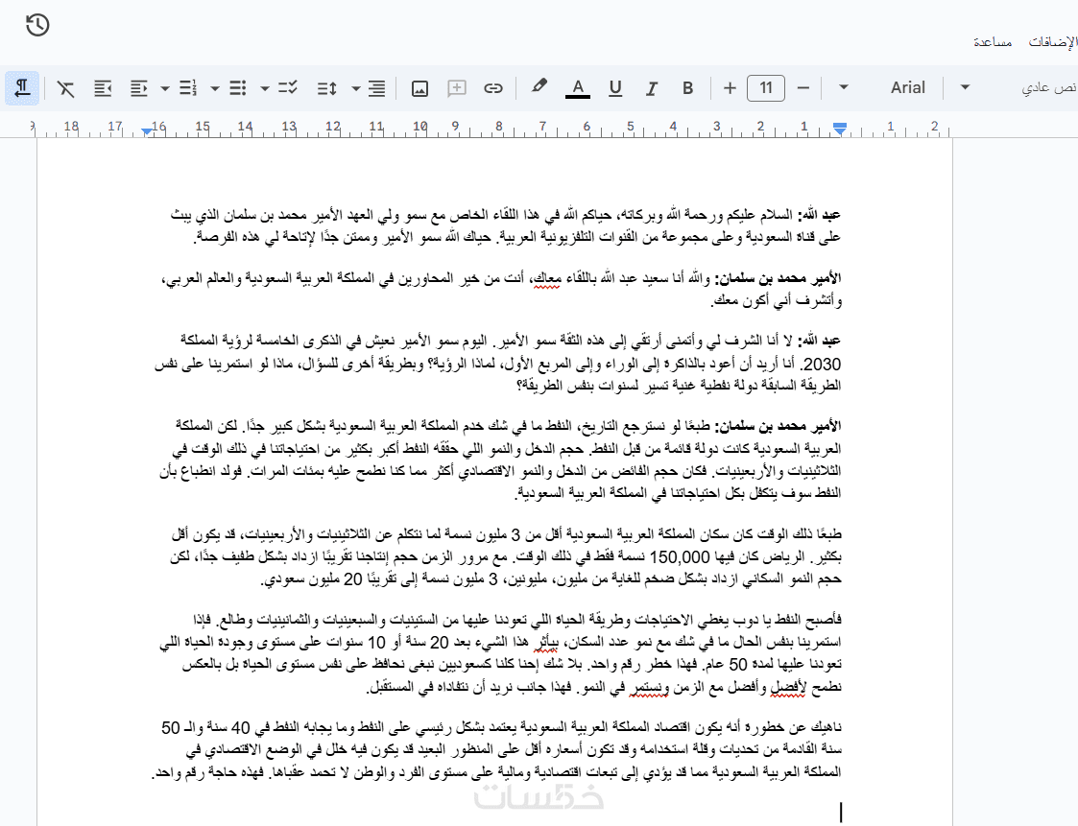The height and width of the screenshot is (826, 1078).
Task: Click underlined word لأفضل in the text
Action: click(x=788, y=687)
